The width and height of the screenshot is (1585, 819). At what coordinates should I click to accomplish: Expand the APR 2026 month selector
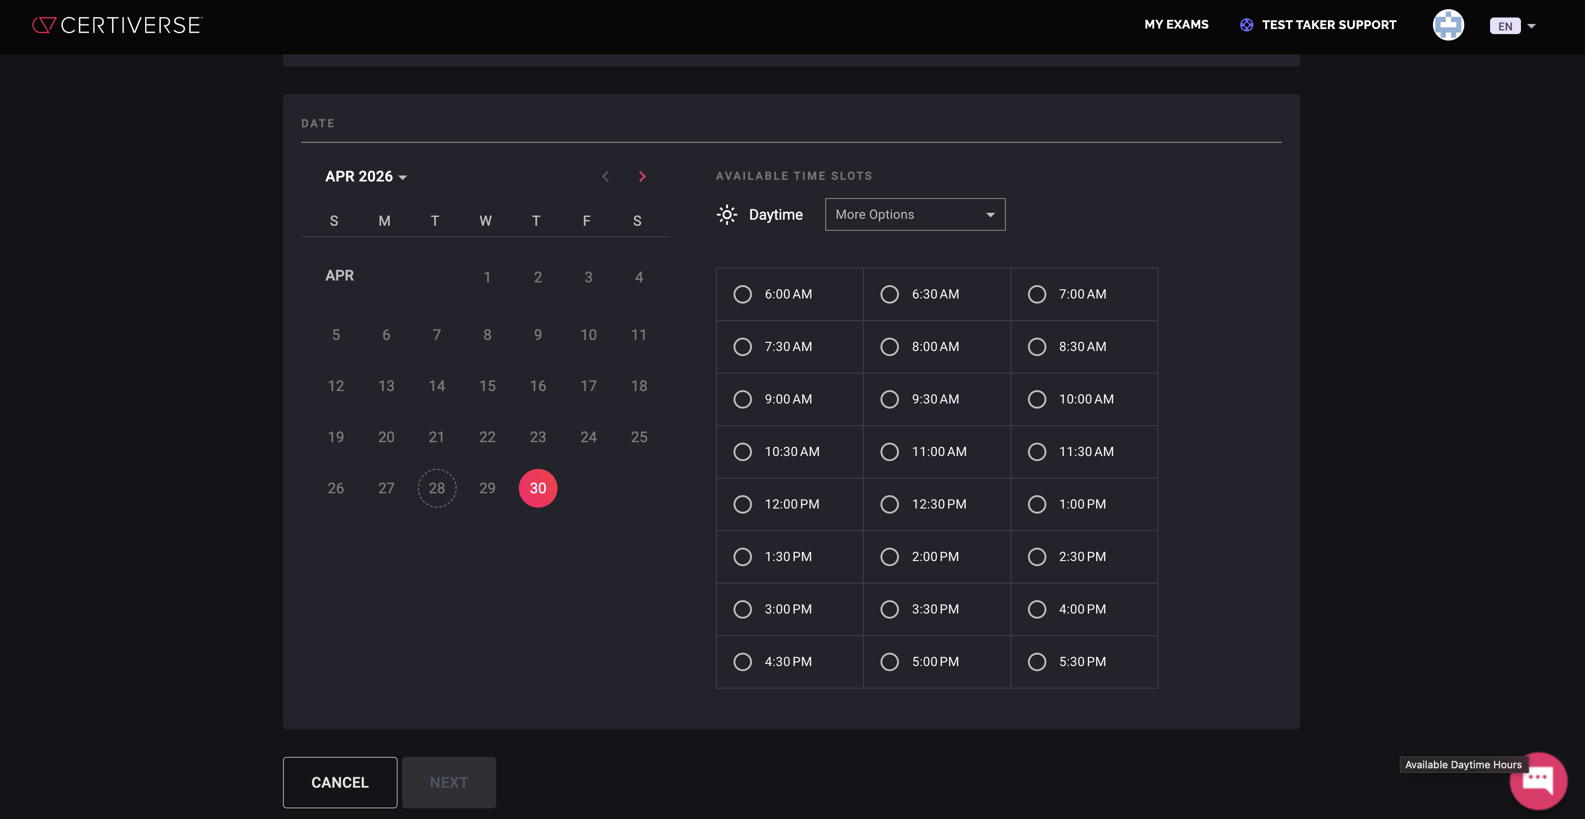(x=366, y=176)
